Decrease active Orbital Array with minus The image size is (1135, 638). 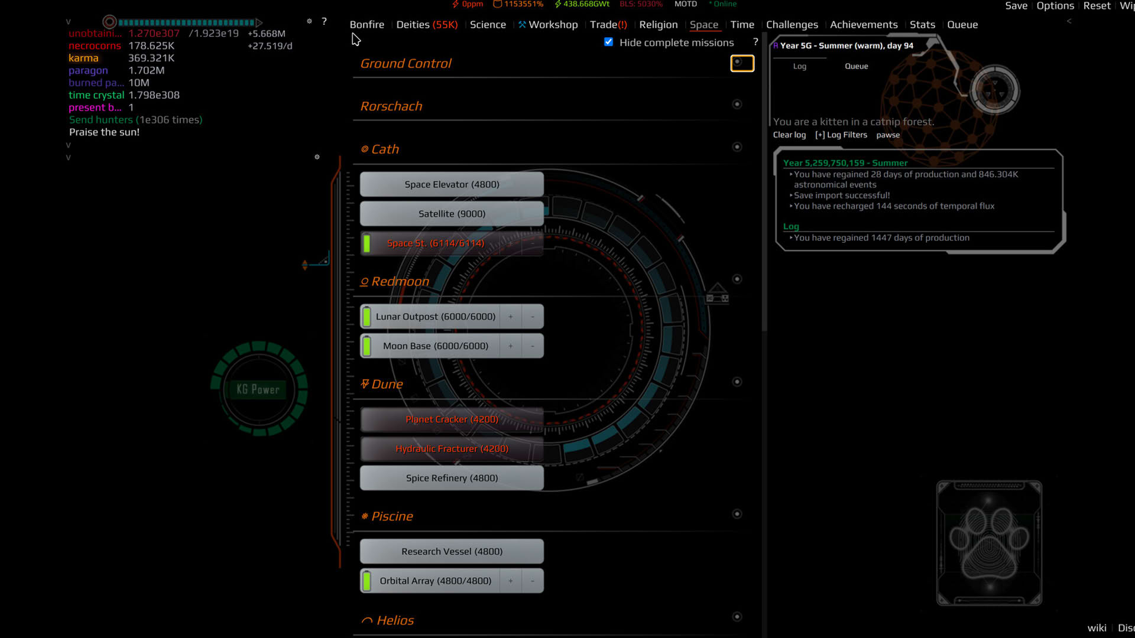click(533, 581)
